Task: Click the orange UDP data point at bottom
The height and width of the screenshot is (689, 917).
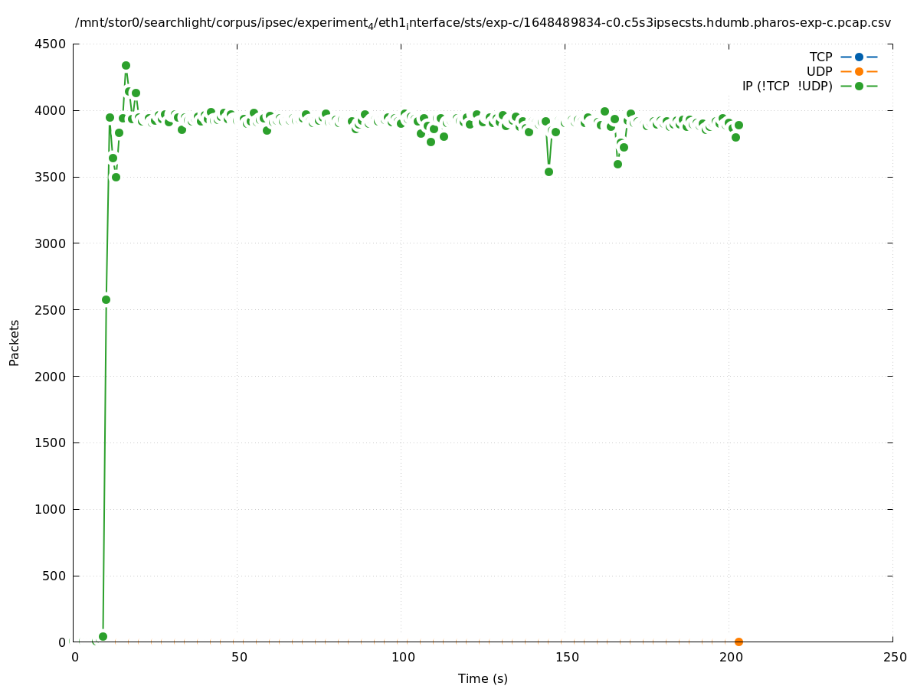Action: pos(739,642)
